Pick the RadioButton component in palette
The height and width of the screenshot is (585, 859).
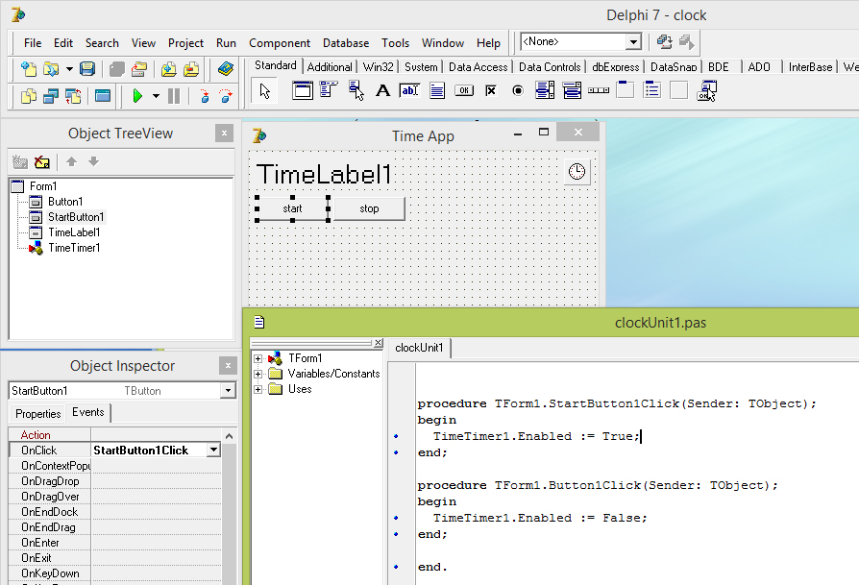tap(518, 90)
